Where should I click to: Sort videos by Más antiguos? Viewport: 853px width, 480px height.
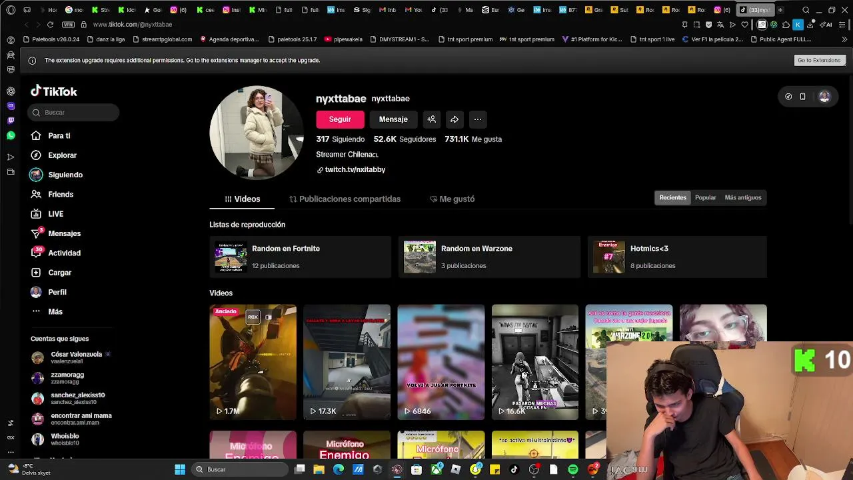coord(742,197)
